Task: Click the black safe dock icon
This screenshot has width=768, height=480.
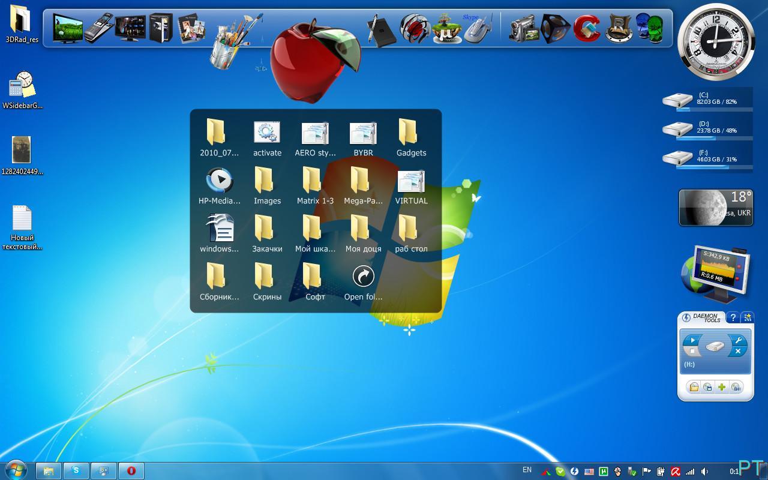Action: tap(161, 28)
